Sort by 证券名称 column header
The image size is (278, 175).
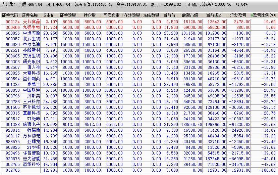tap(30, 15)
